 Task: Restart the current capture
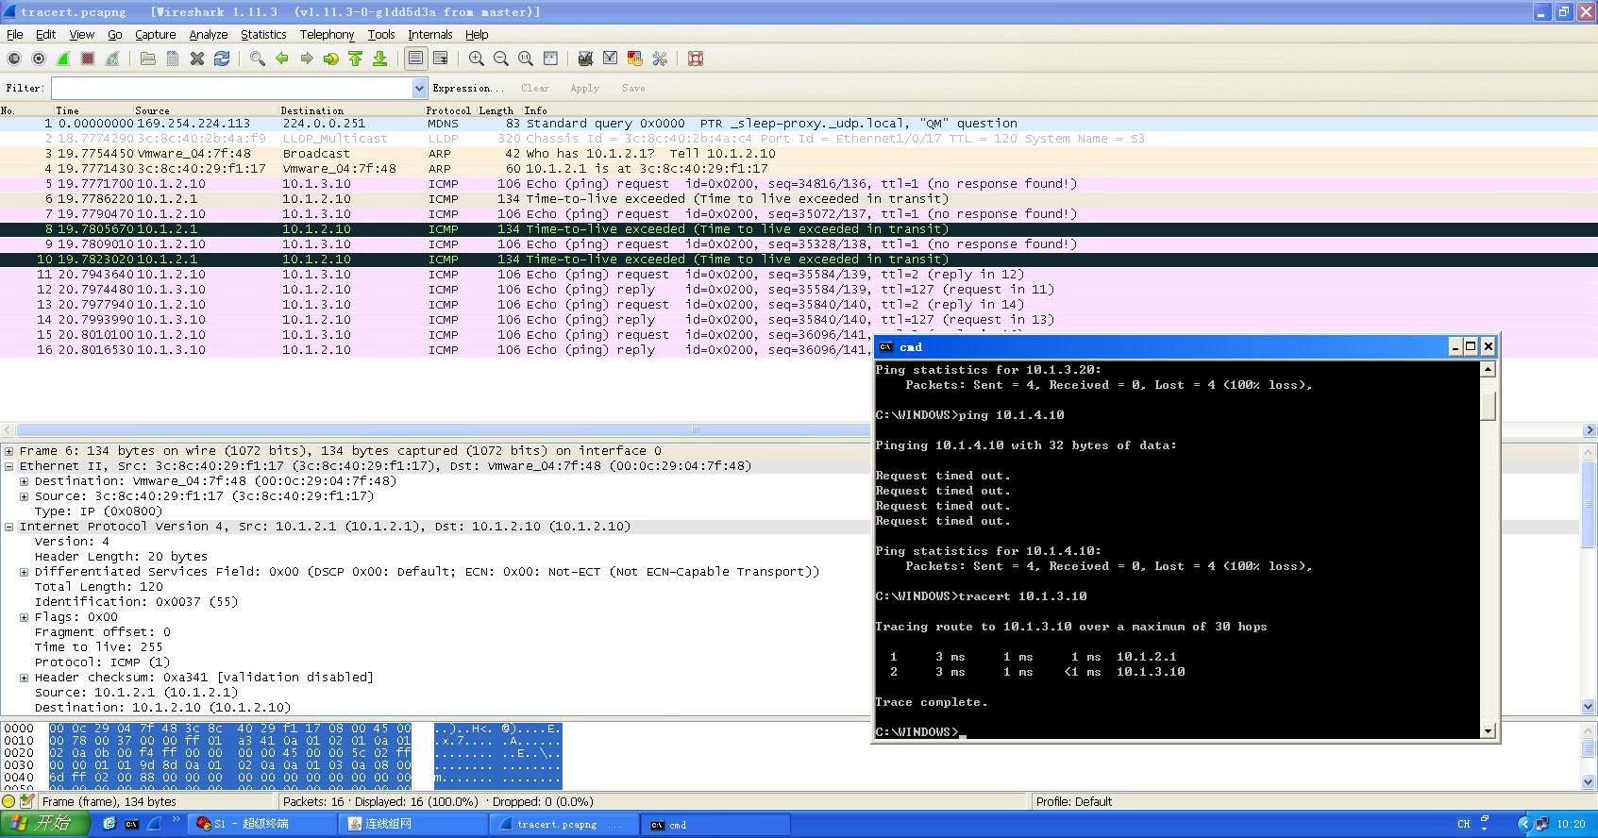112,59
